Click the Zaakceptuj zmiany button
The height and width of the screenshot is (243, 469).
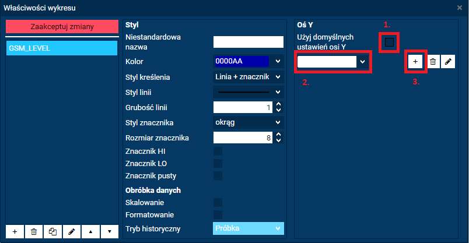61,27
